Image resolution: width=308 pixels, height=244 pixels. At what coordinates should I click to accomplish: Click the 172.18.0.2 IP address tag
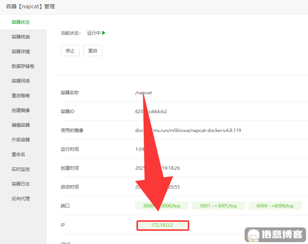pos(162,225)
